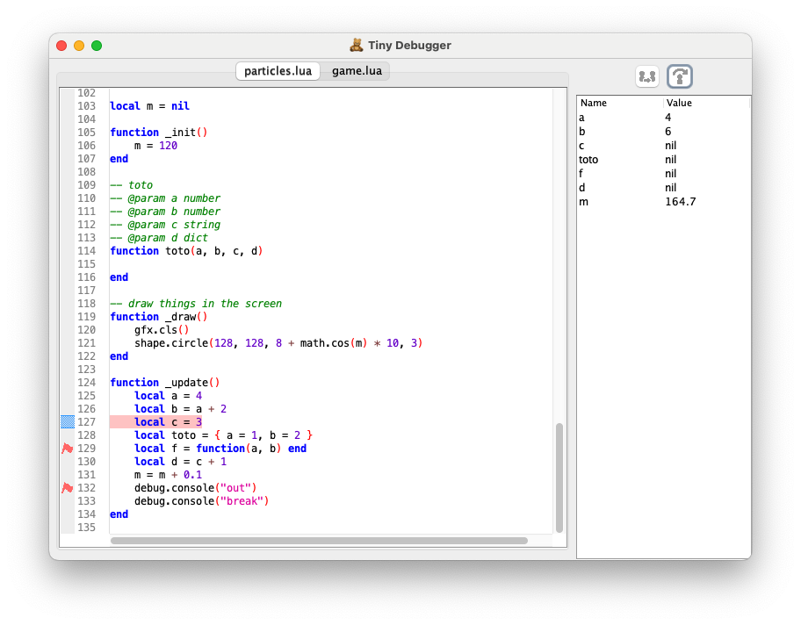Click the 'm = m + 0.1' code line

(168, 474)
